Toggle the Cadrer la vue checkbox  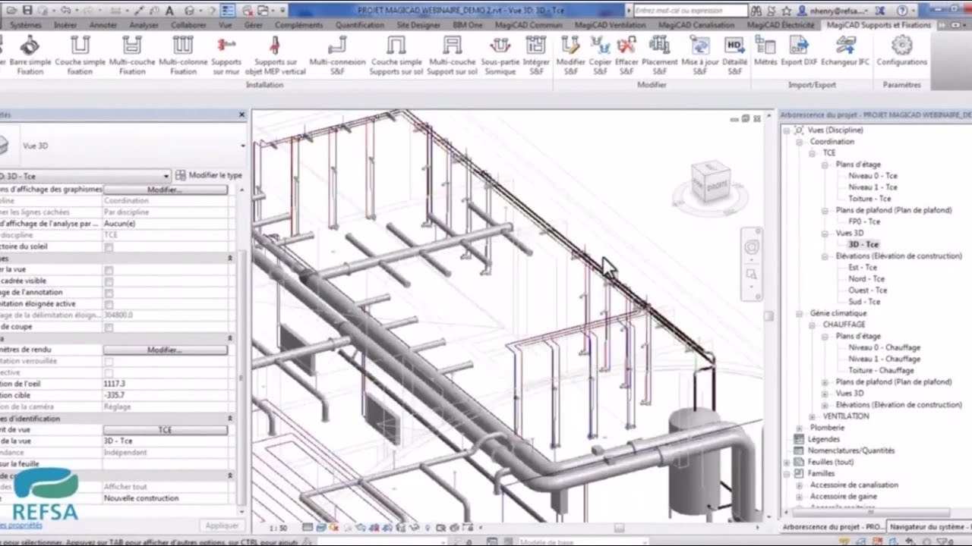coord(109,270)
